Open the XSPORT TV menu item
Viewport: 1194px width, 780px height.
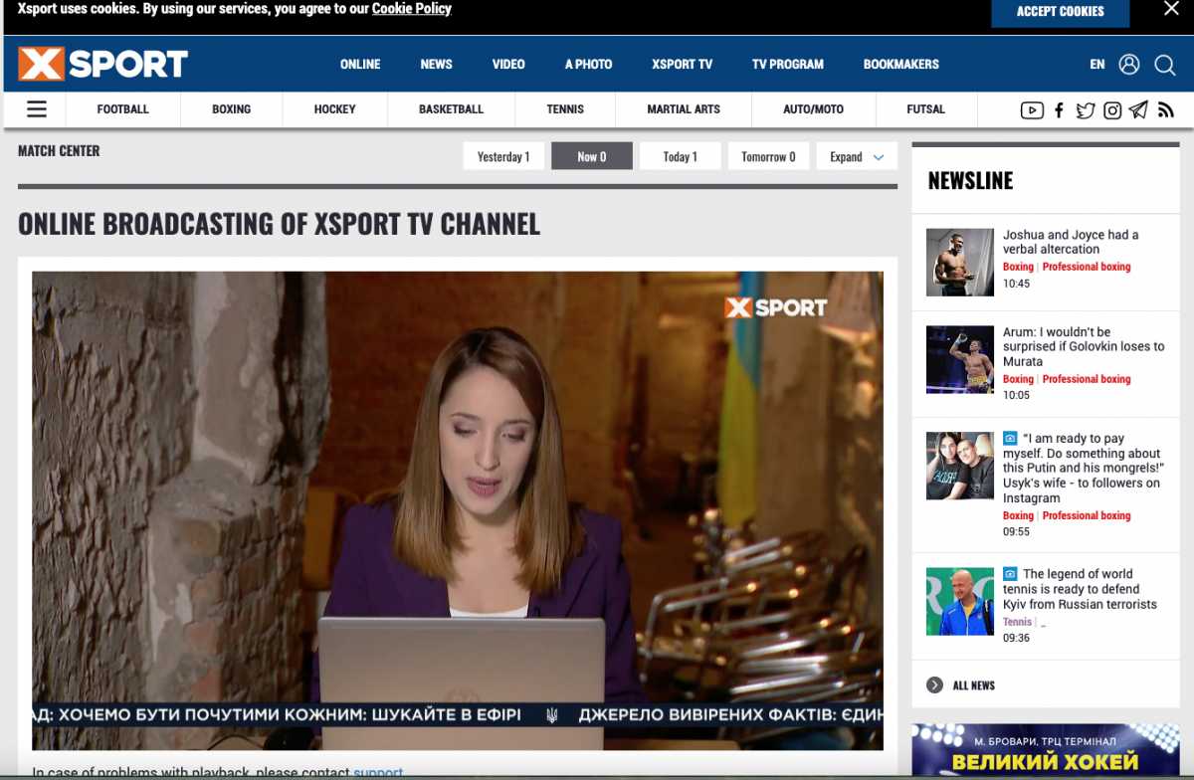[683, 64]
